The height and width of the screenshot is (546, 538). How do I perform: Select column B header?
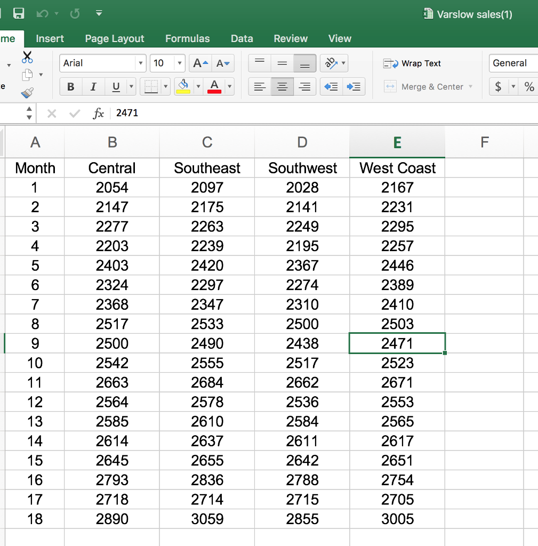[x=112, y=142]
